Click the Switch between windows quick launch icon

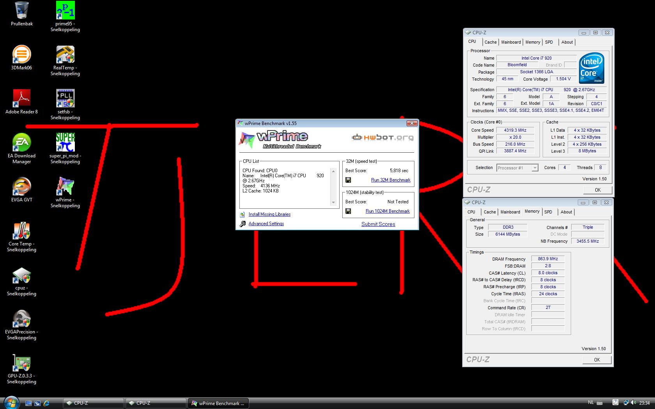click(x=37, y=403)
